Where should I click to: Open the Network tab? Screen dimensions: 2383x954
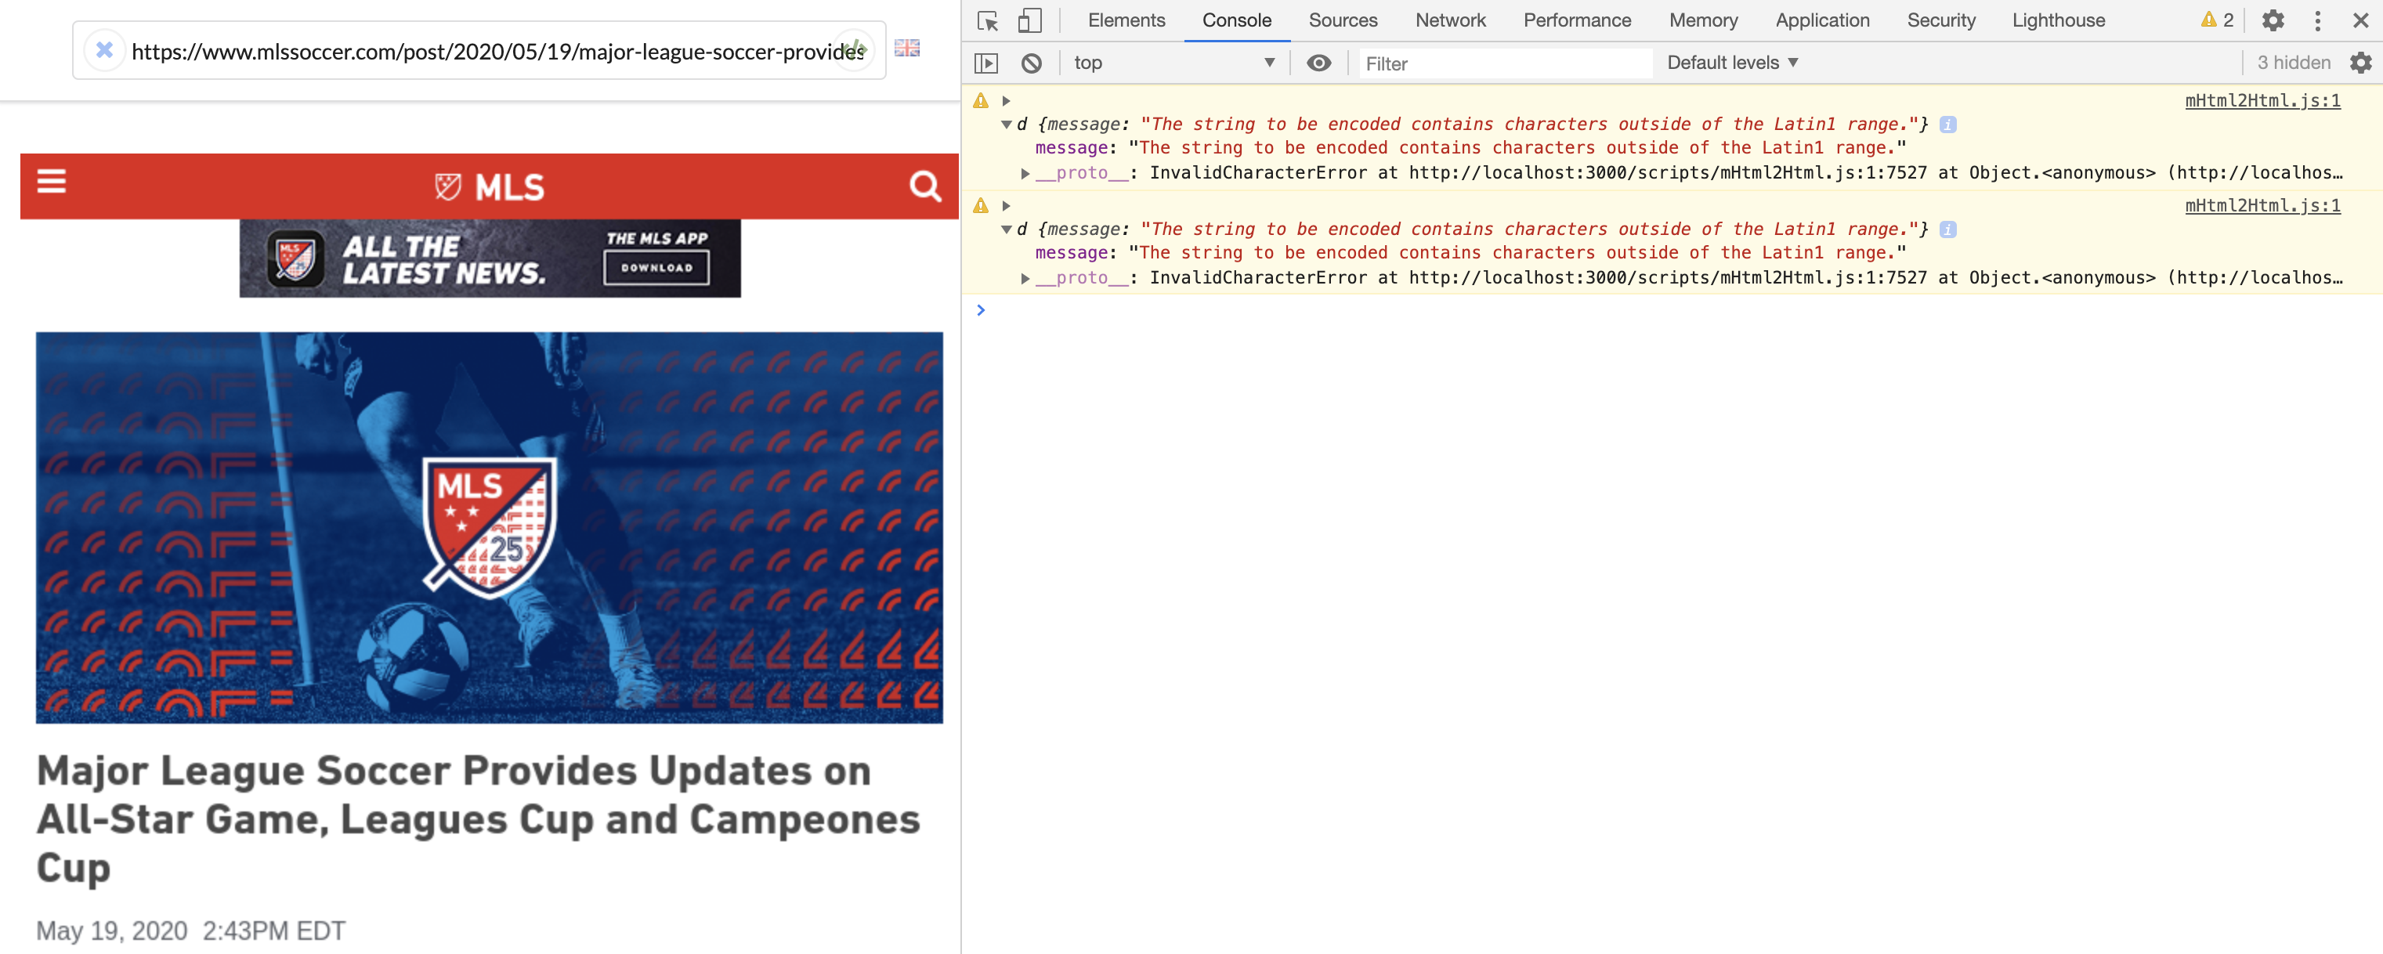pyautogui.click(x=1451, y=20)
